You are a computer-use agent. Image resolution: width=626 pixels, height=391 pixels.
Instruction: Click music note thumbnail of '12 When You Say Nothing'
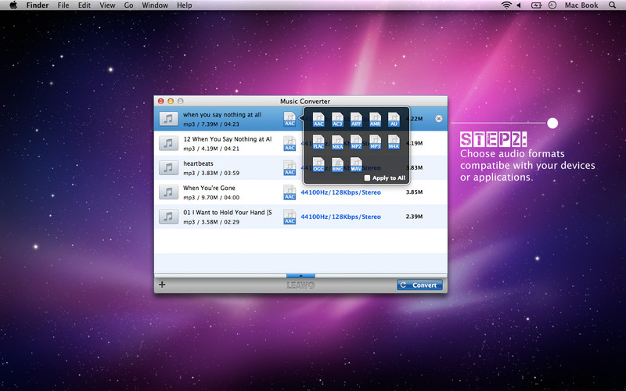[168, 143]
